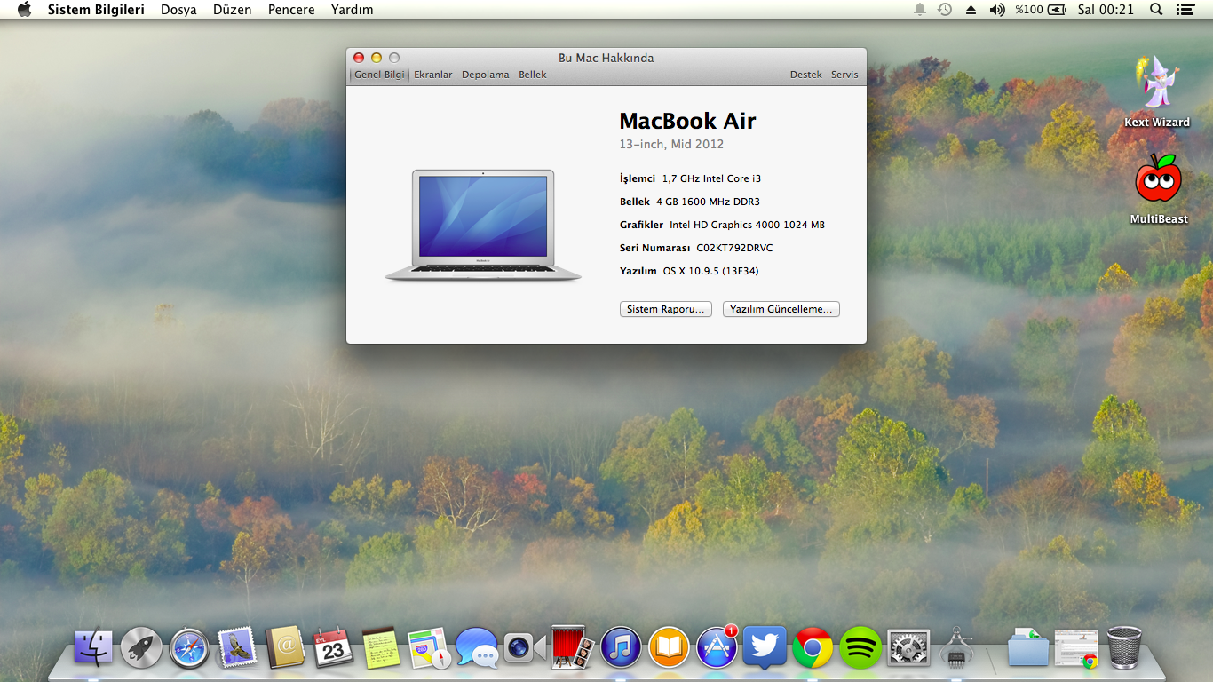
Task: Click the clock Sal 00:21
Action: [1106, 10]
